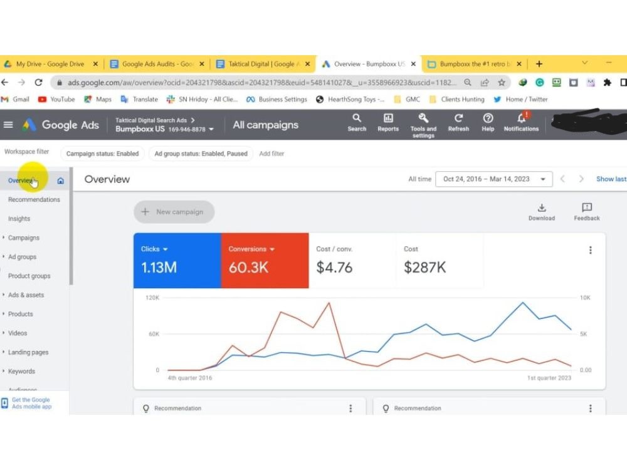Click the sidebar vertical scrollbar
627x470 pixels.
[71, 227]
